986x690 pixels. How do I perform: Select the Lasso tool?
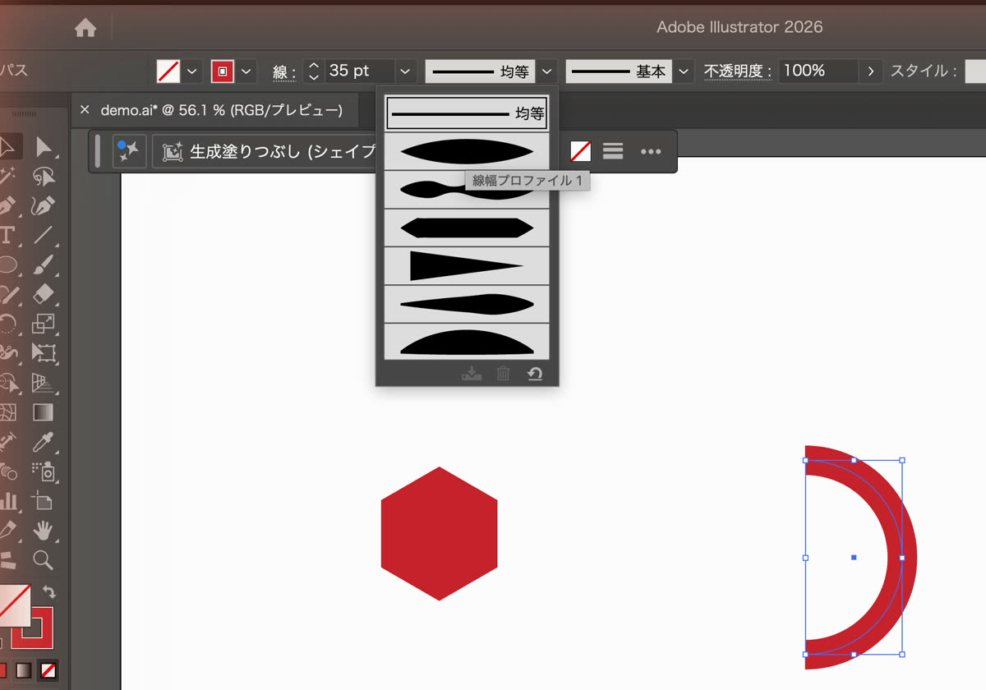[44, 176]
